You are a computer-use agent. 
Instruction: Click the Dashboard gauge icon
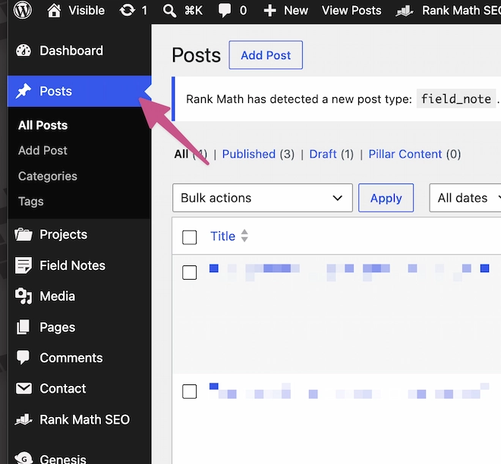point(24,51)
